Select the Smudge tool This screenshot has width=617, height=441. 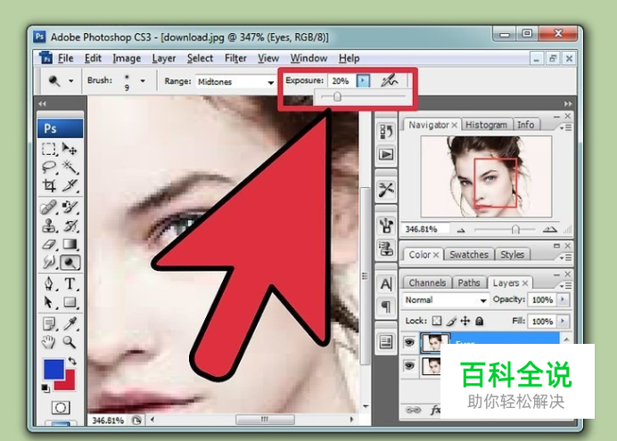pyautogui.click(x=49, y=262)
